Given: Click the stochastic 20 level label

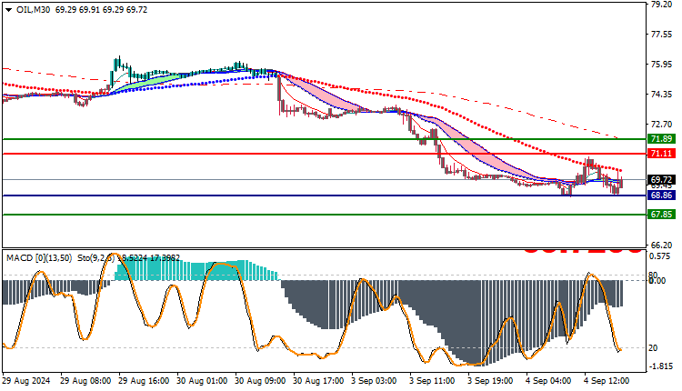Looking at the screenshot, I should (653, 348).
